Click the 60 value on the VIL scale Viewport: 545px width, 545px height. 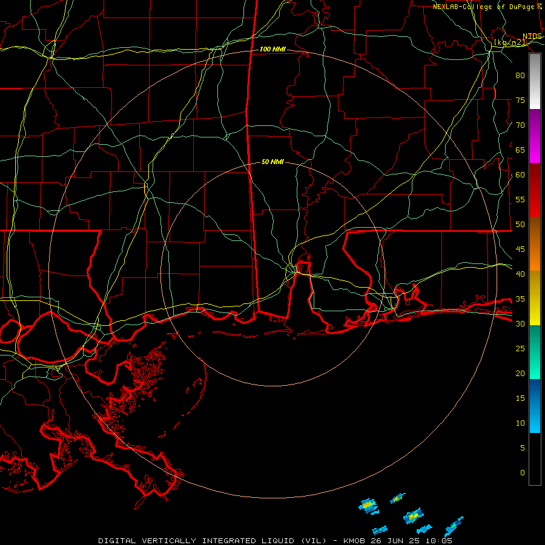point(520,175)
